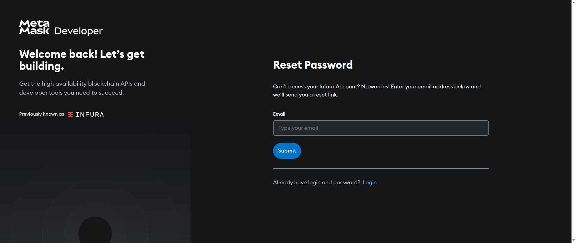Click the scrollbar down arrow
This screenshot has height=243, width=576.
574,241
